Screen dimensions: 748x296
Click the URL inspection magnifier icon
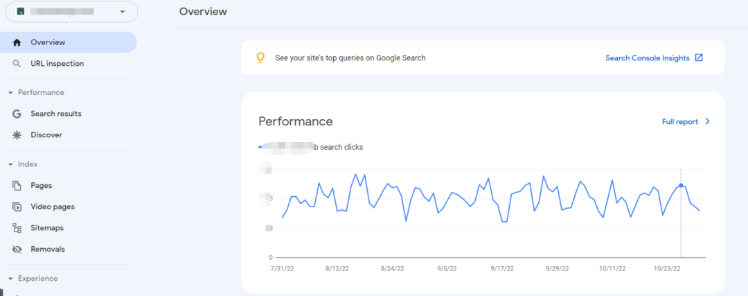point(17,64)
